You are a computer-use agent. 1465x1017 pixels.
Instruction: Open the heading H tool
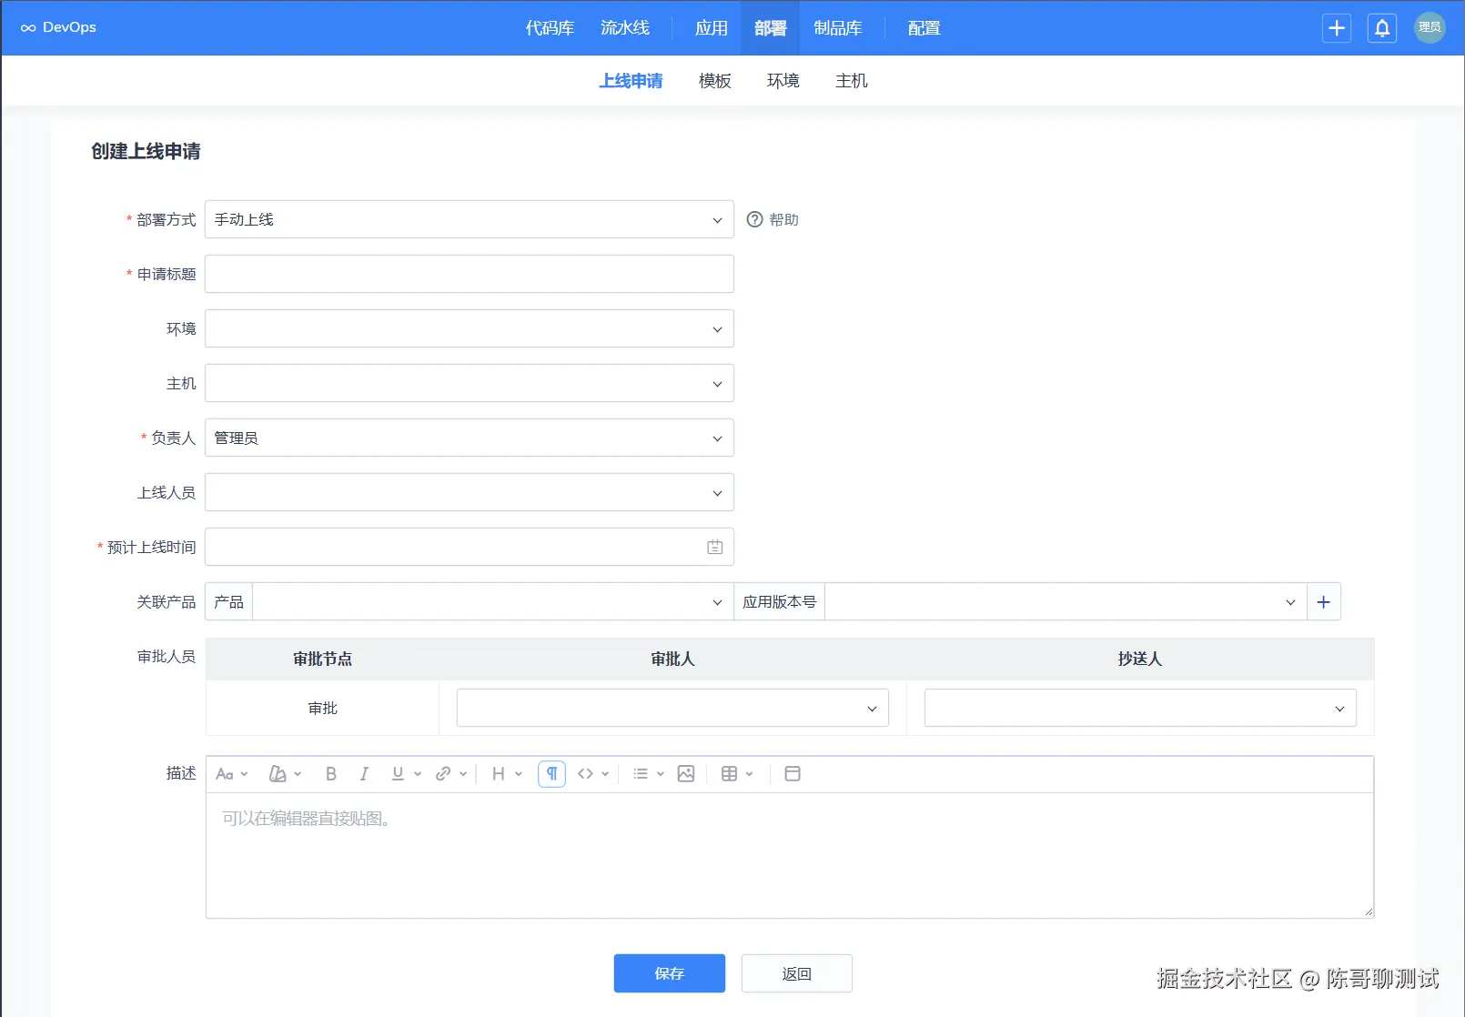pos(499,774)
